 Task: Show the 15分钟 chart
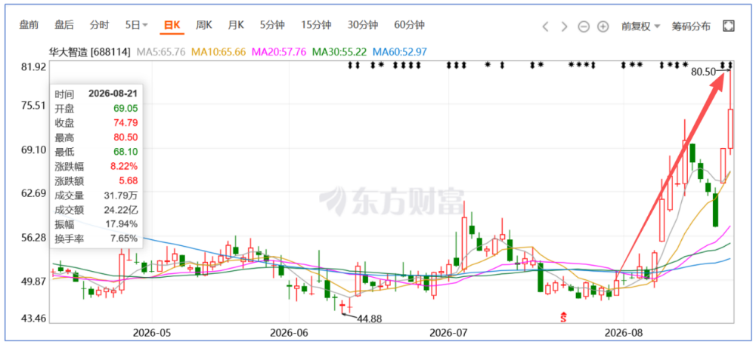point(316,26)
